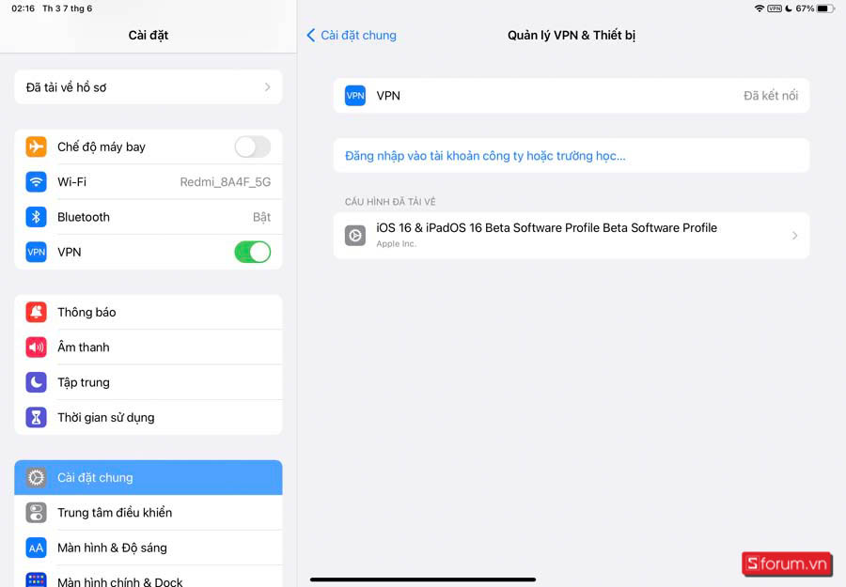Screen dimensions: 846x587
Task: Tap Apple Inc. subtitle text
Action: (x=396, y=243)
